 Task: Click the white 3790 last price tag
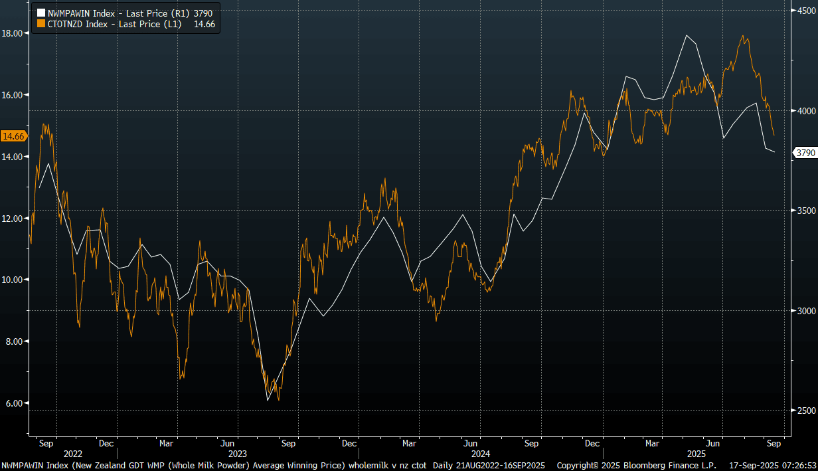(x=805, y=153)
